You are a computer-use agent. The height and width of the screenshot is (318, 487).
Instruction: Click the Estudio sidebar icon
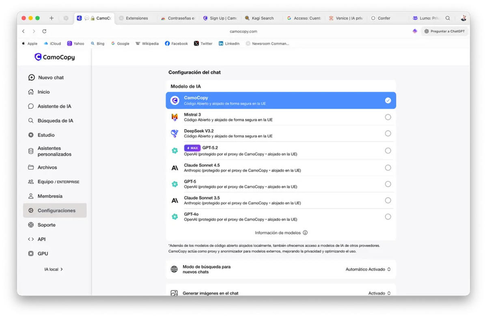pos(31,135)
